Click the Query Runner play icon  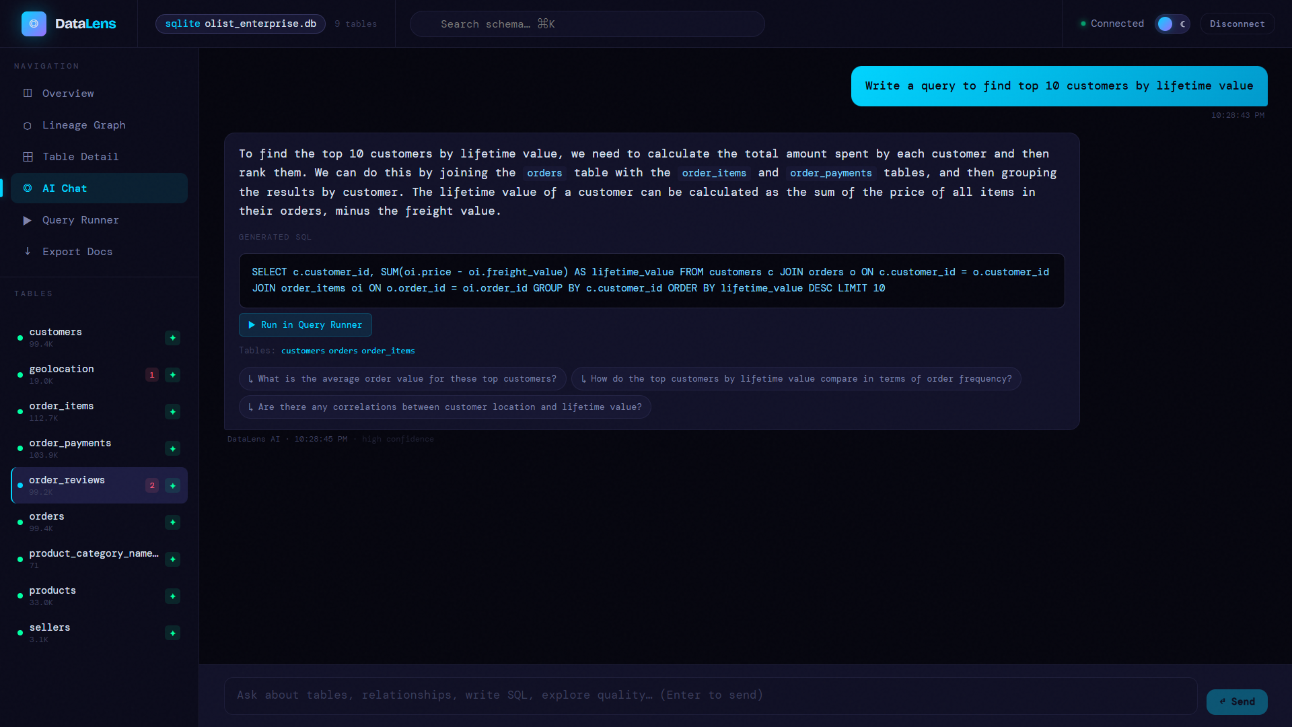[x=28, y=220]
